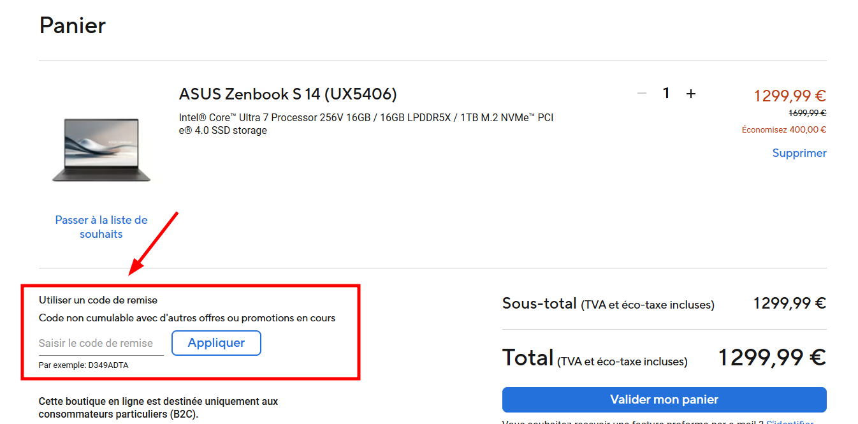Screen dimensions: 858x424
Task: Move item to the liste de souhaits
Action: 101,227
